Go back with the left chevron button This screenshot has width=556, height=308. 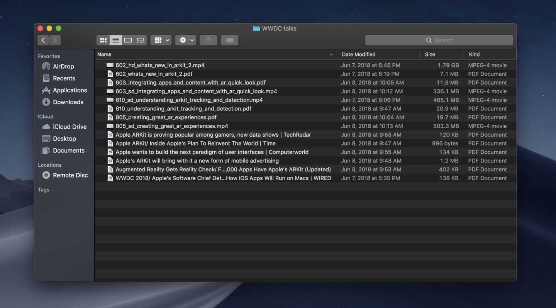click(43, 40)
